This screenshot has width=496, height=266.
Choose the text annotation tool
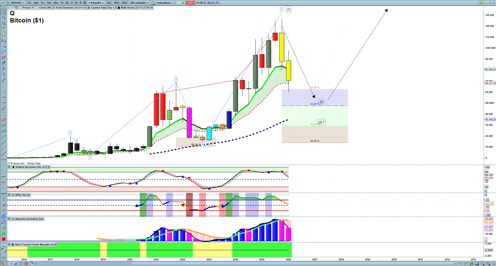click(4, 69)
